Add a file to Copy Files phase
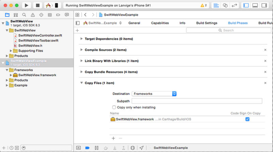This screenshot has width=273, height=152. click(113, 138)
